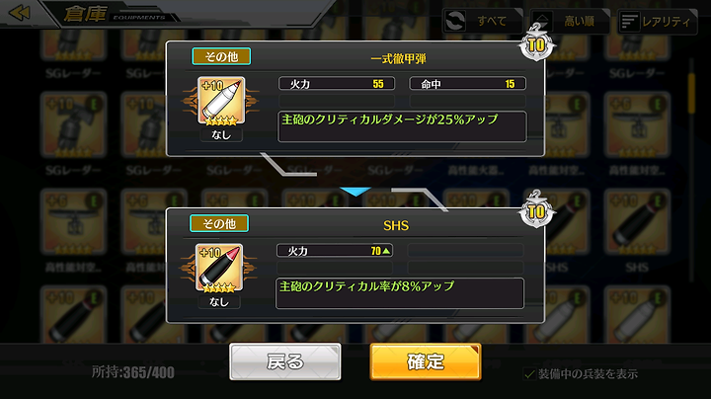The height and width of the screenshot is (399, 711).
Task: Select the SHS black shell icon
Action: coord(219,268)
